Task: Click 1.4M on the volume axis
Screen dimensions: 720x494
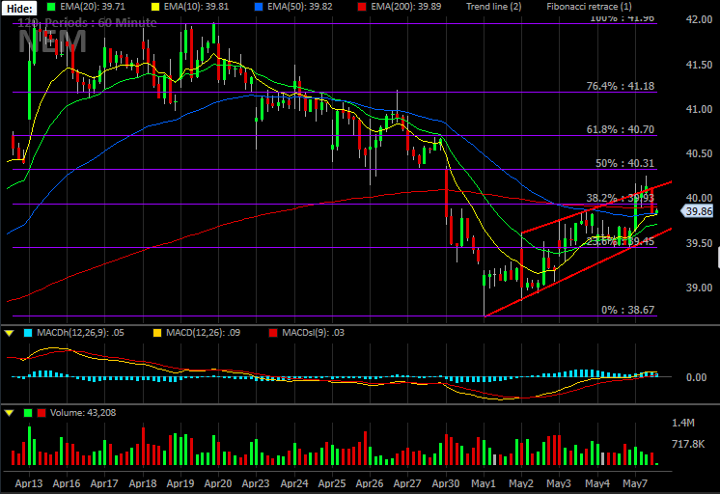Action: pos(683,423)
